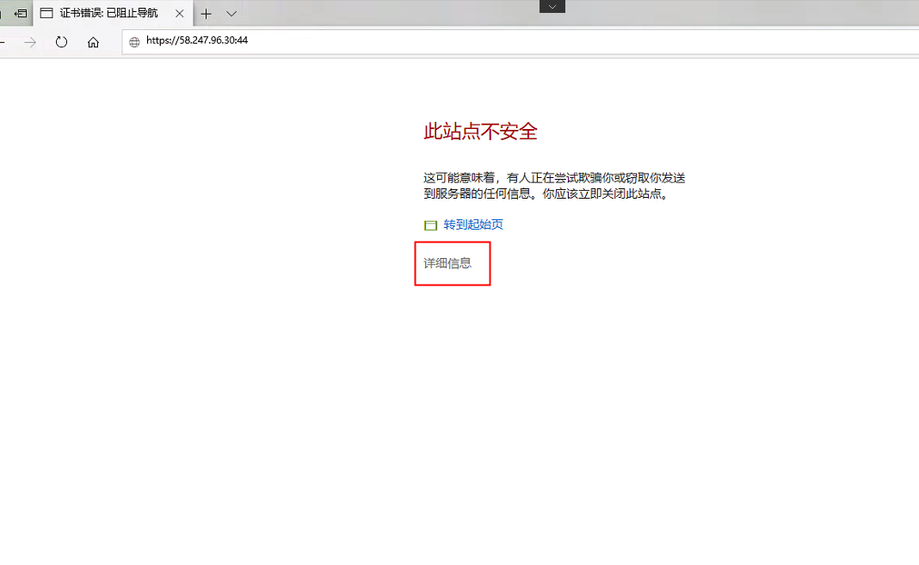Open a new tab with plus button
The width and height of the screenshot is (919, 565).
206,14
